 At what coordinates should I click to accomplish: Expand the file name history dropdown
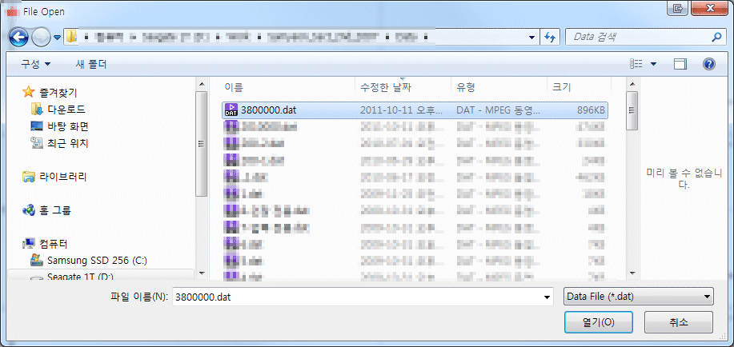[547, 297]
